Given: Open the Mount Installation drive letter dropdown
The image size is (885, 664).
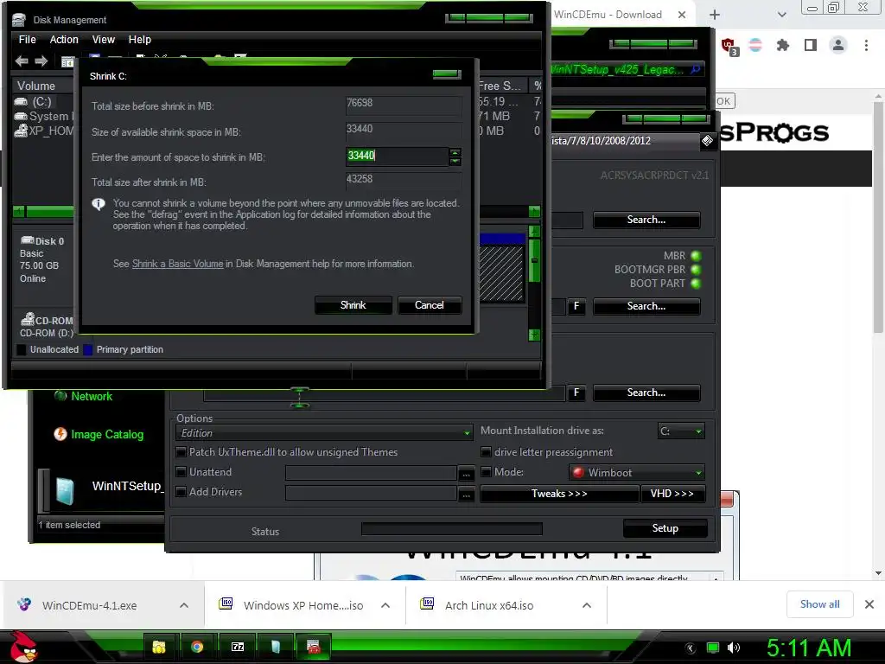Looking at the screenshot, I should pyautogui.click(x=681, y=431).
